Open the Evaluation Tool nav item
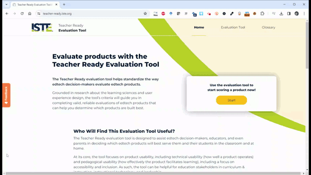Image resolution: width=311 pixels, height=175 pixels. tap(233, 27)
